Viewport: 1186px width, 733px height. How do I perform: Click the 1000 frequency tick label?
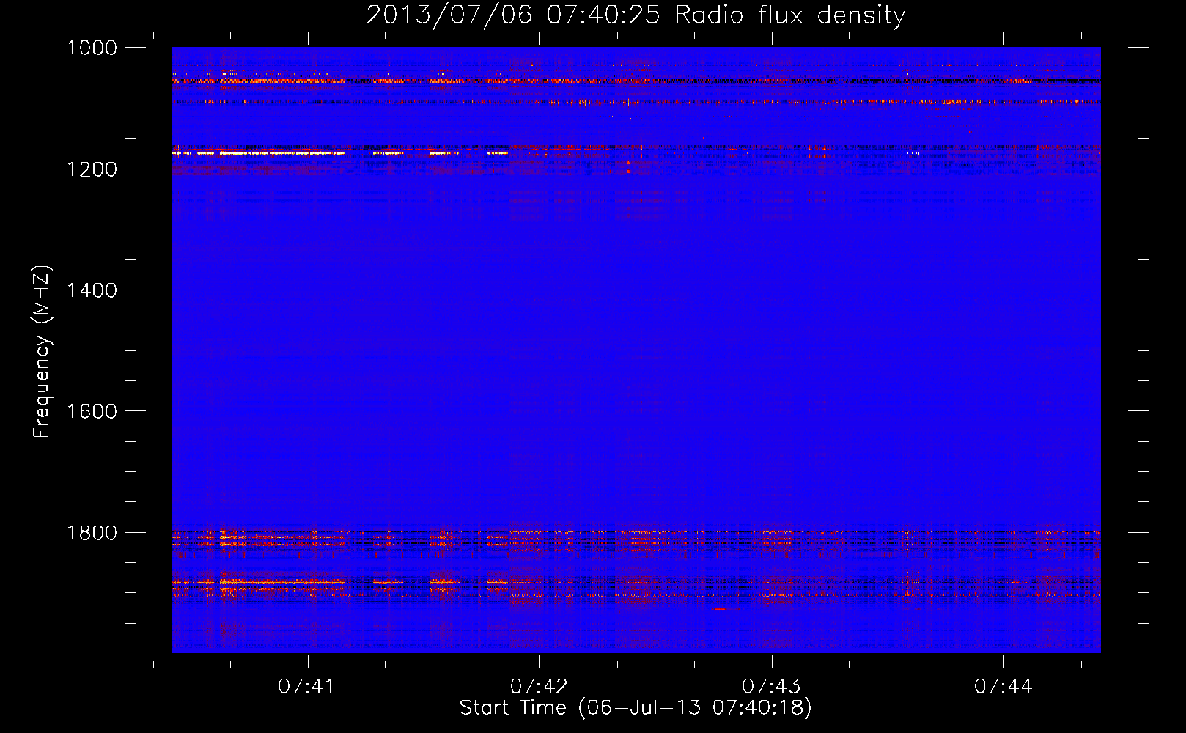pos(92,48)
